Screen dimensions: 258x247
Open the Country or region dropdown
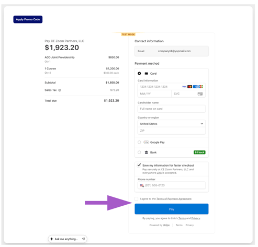(172, 124)
